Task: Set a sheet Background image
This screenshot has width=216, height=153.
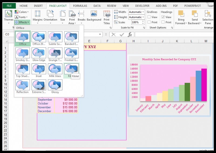Action: [94, 16]
